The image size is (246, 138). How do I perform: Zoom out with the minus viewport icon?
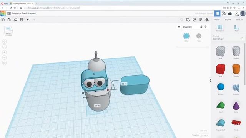coord(5,58)
